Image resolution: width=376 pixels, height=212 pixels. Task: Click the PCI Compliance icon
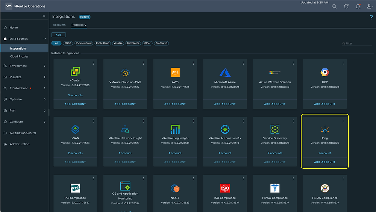pos(75,188)
